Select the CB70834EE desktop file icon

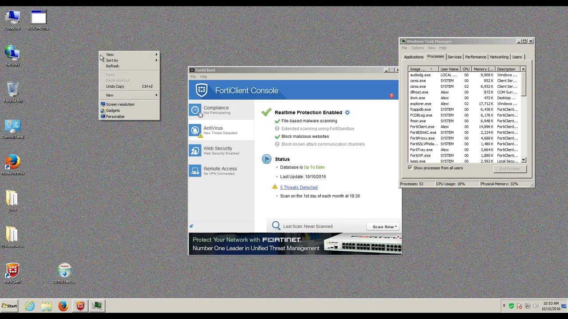point(64,273)
